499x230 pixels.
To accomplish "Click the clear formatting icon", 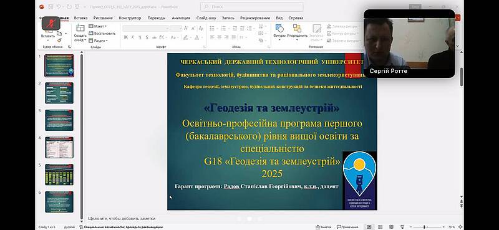I will tap(201, 29).
